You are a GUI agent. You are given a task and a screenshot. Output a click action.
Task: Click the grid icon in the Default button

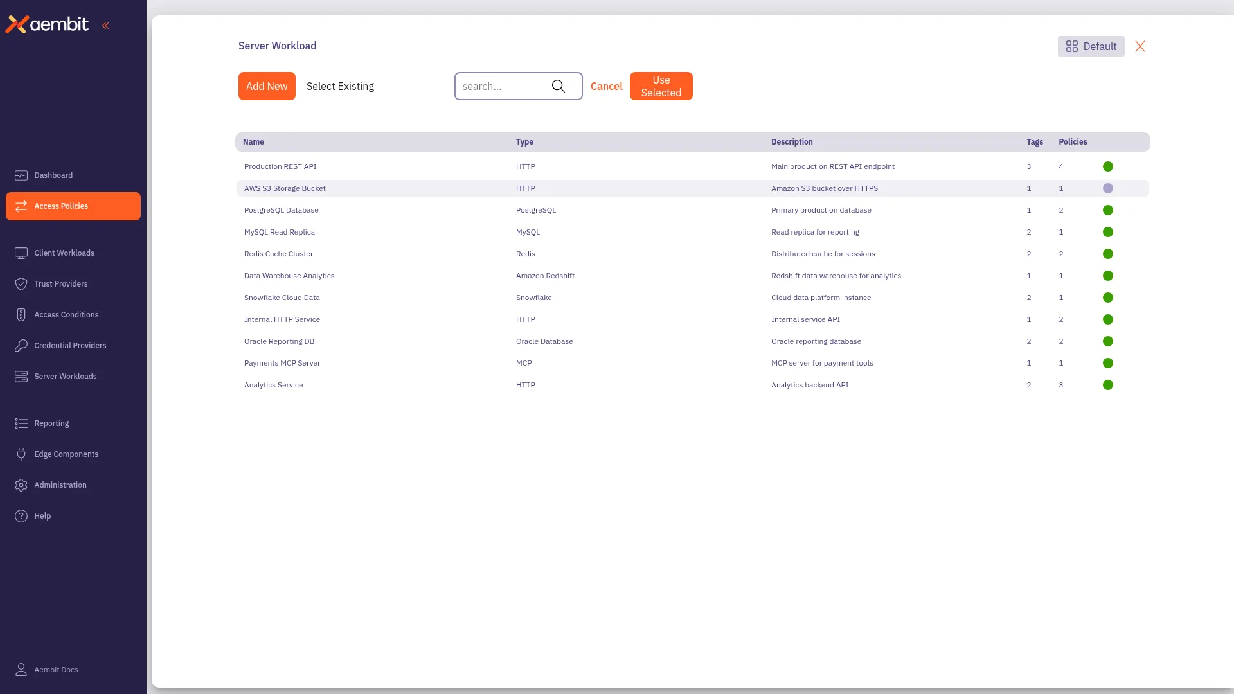click(x=1072, y=46)
